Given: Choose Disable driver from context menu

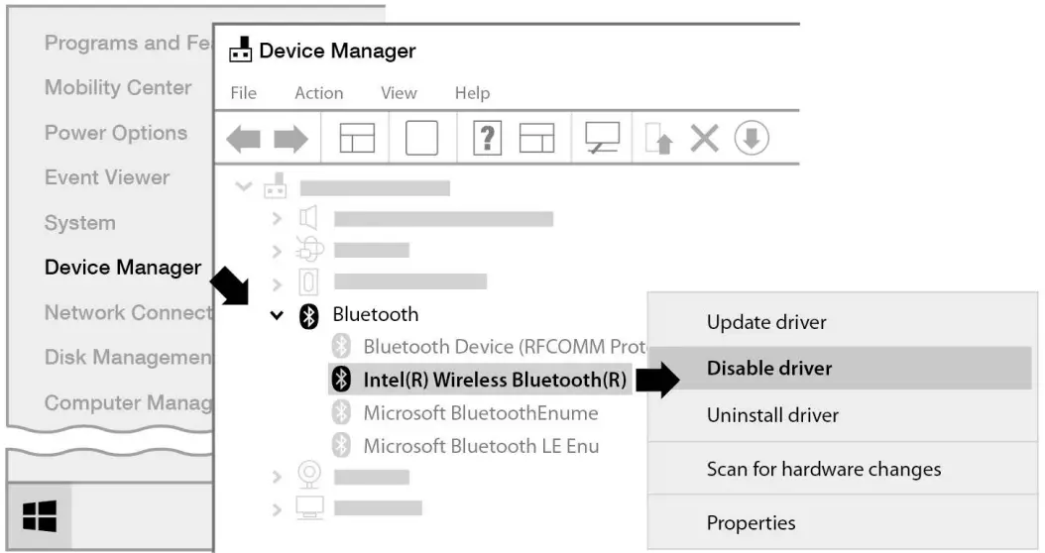Looking at the screenshot, I should click(769, 369).
